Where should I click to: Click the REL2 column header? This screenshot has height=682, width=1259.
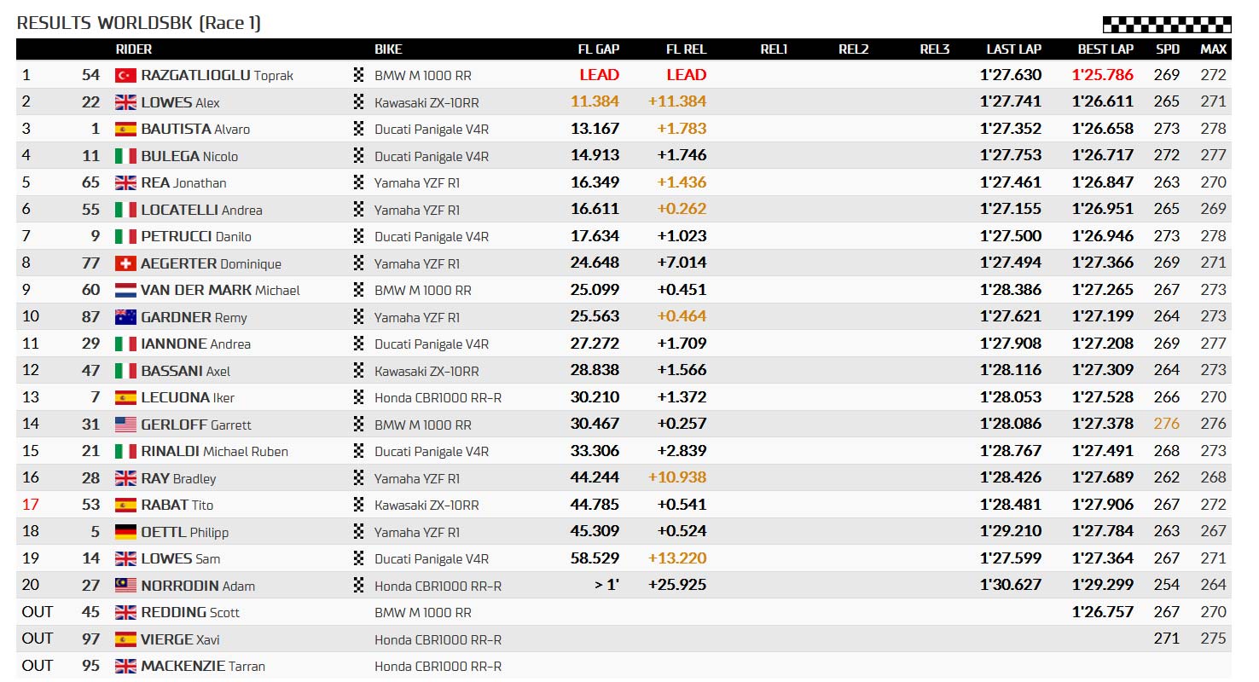pyautogui.click(x=853, y=49)
